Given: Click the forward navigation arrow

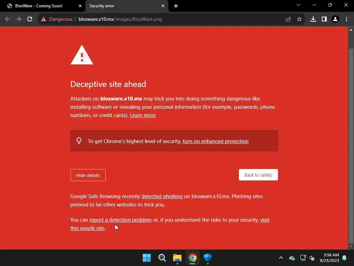Looking at the screenshot, I should 19,19.
